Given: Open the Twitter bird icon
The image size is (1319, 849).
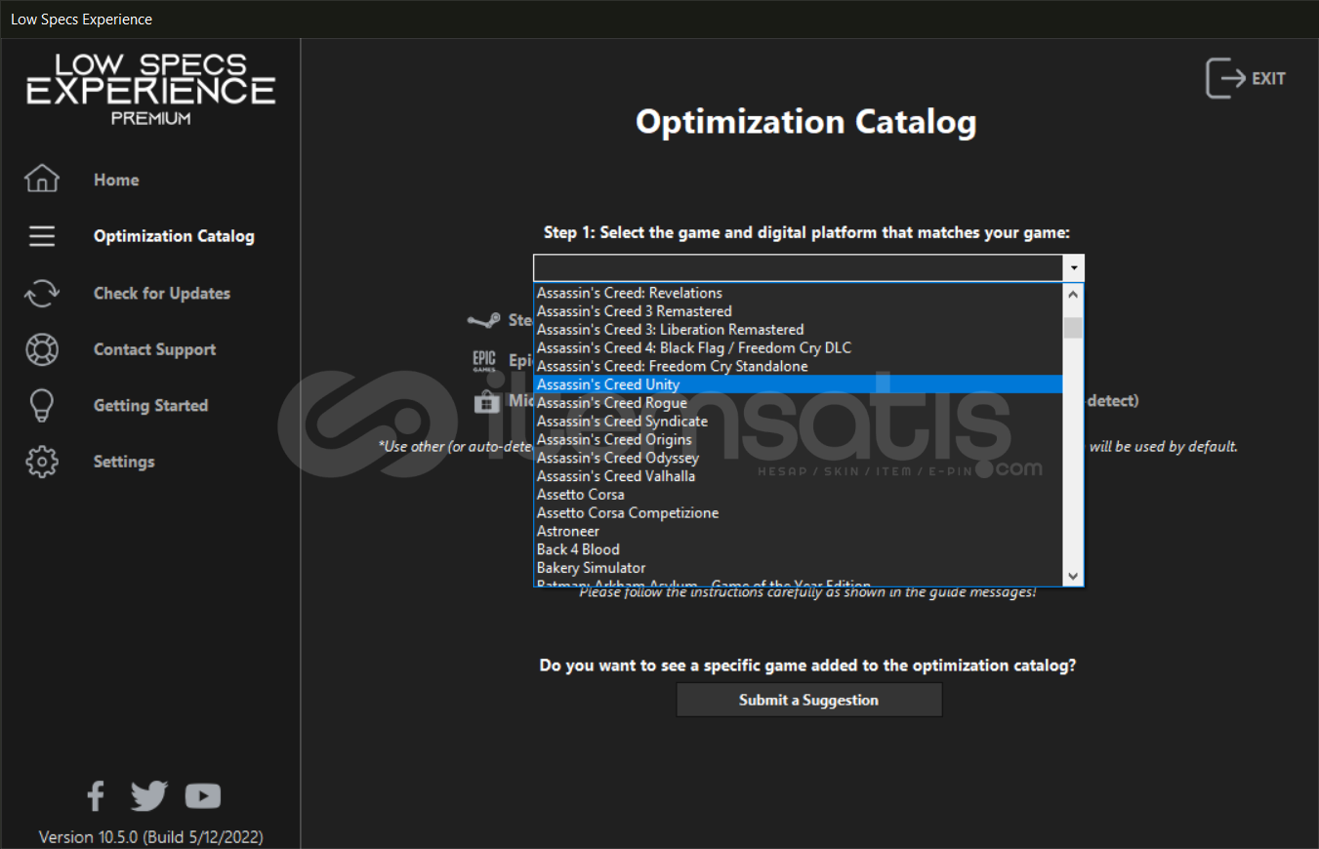Looking at the screenshot, I should (x=149, y=796).
